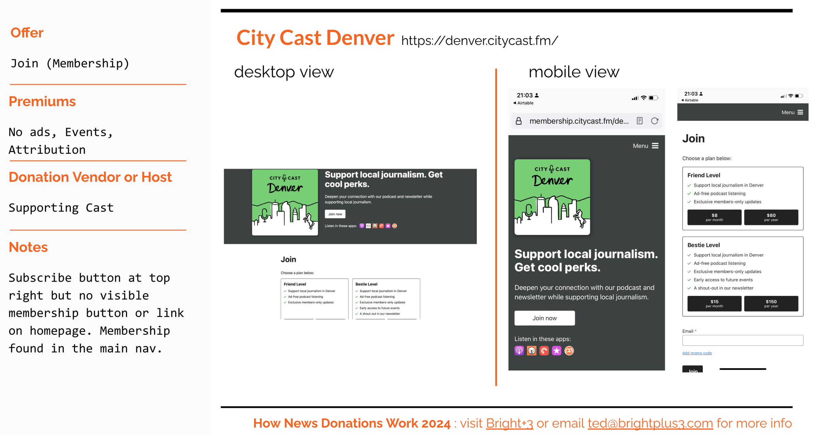Tap battery icon in mobile Join-page status bar
The width and height of the screenshot is (818, 435).
799,96
